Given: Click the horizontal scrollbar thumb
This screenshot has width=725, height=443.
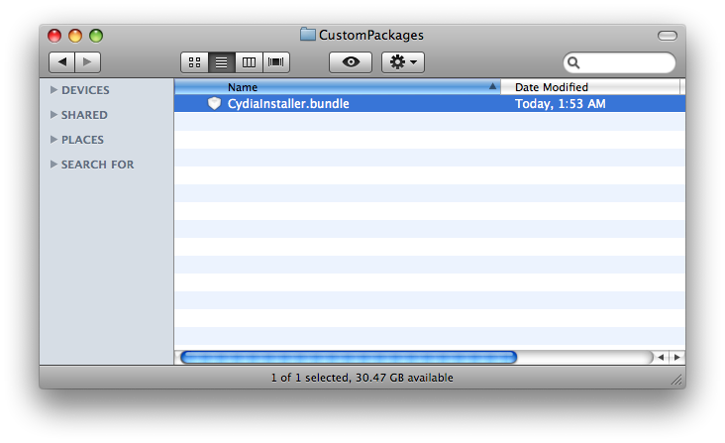Looking at the screenshot, I should (x=348, y=357).
